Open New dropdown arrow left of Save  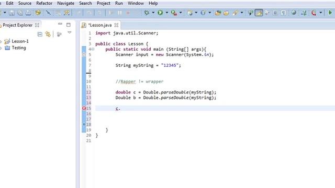click(x=5, y=13)
